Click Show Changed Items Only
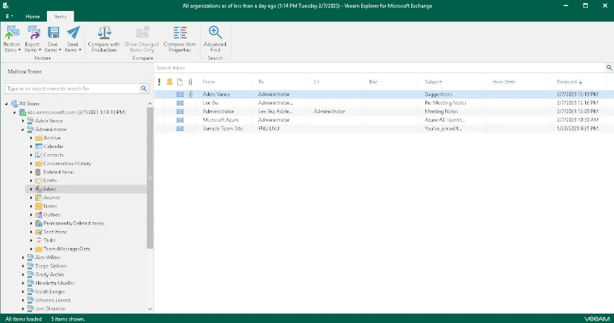Image resolution: width=614 pixels, height=323 pixels. 142,39
